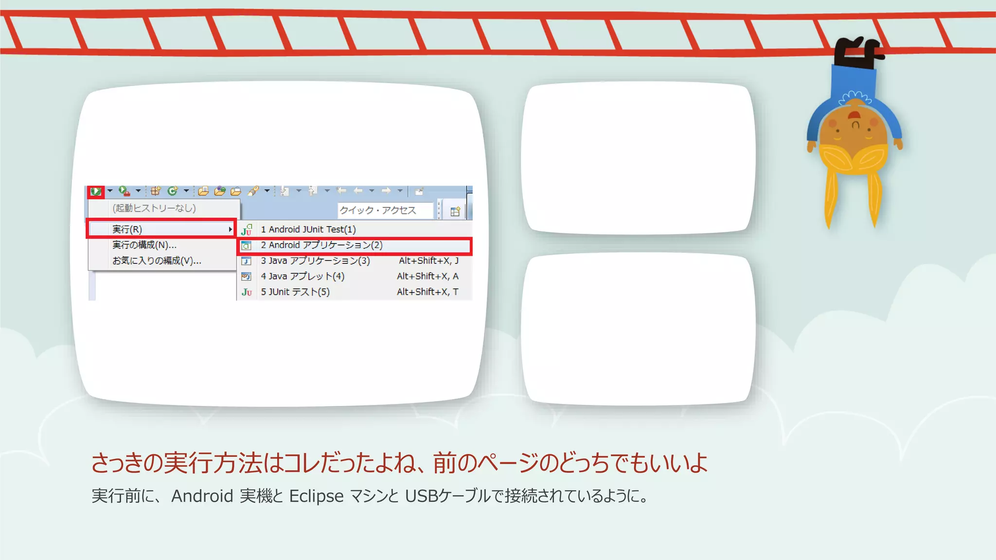Select 3 Java アプリケーション(3)
The height and width of the screenshot is (560, 996).
pyautogui.click(x=355, y=261)
